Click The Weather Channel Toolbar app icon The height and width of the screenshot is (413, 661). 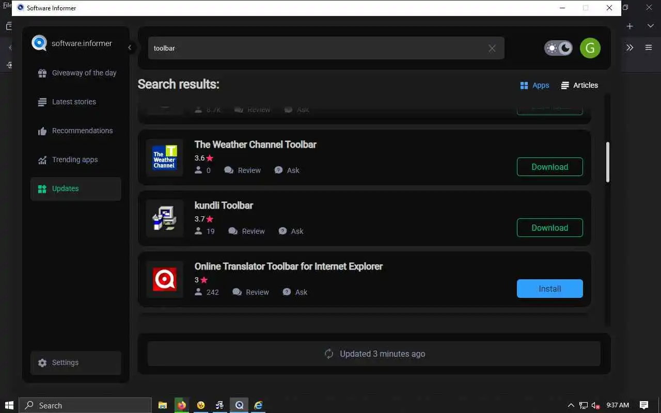click(x=164, y=157)
